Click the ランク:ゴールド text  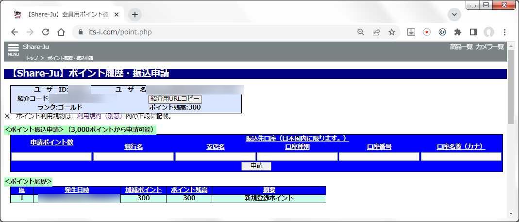point(60,108)
